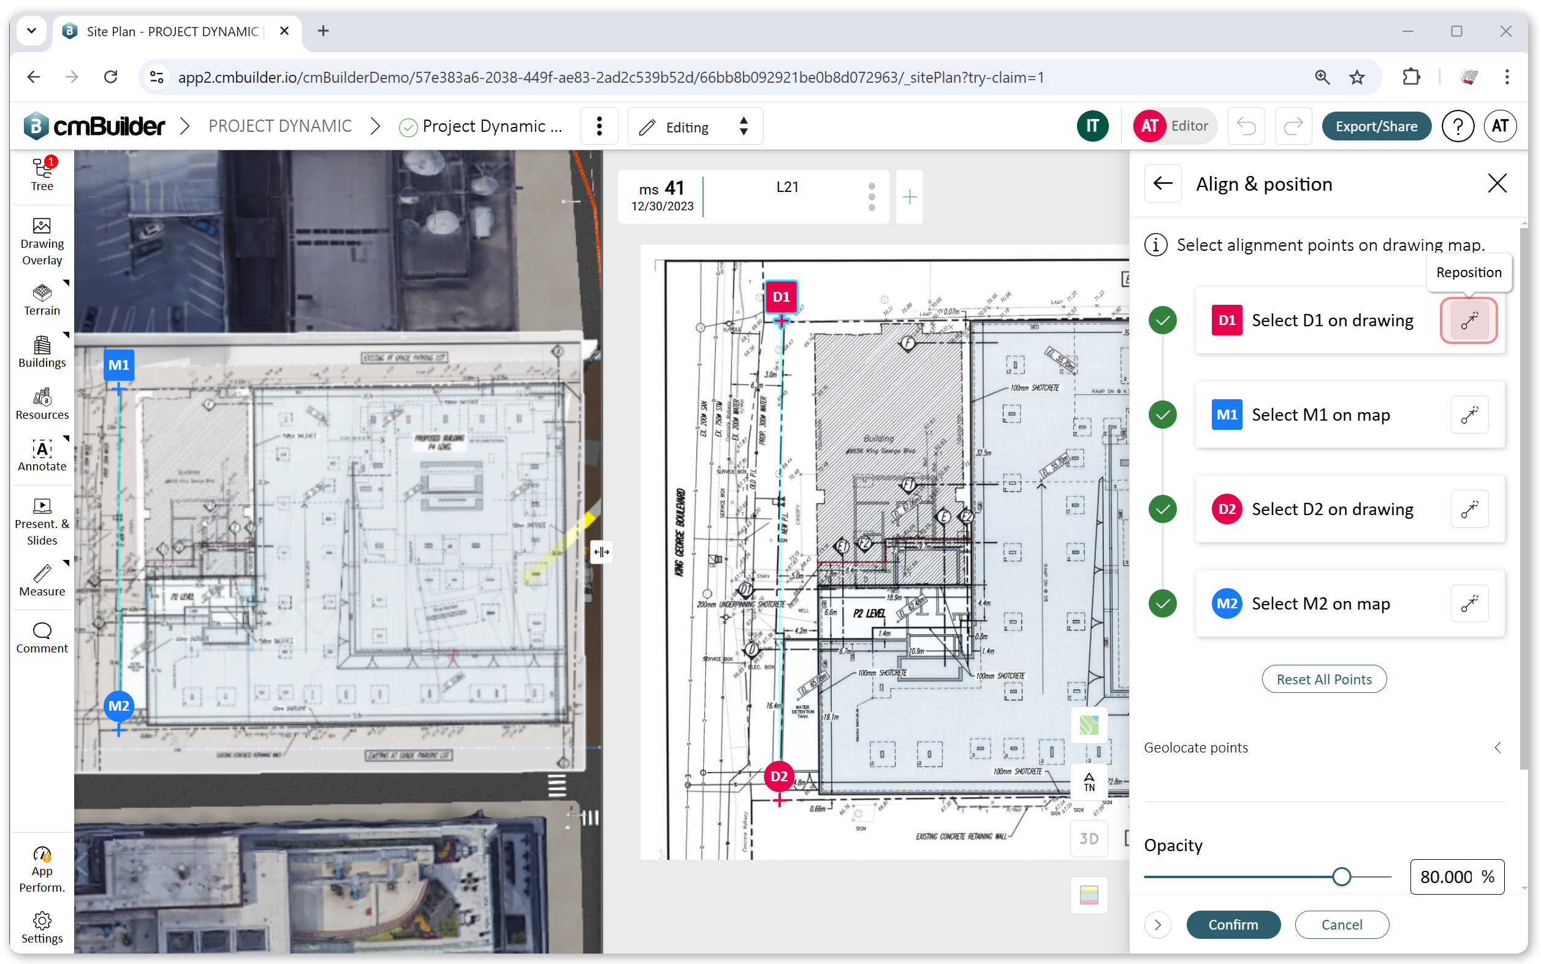
Task: Close the Align & position panel
Action: 1496,184
